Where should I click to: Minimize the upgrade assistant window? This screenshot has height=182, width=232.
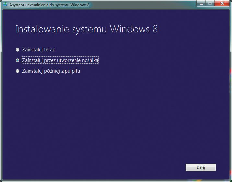coord(201,3)
